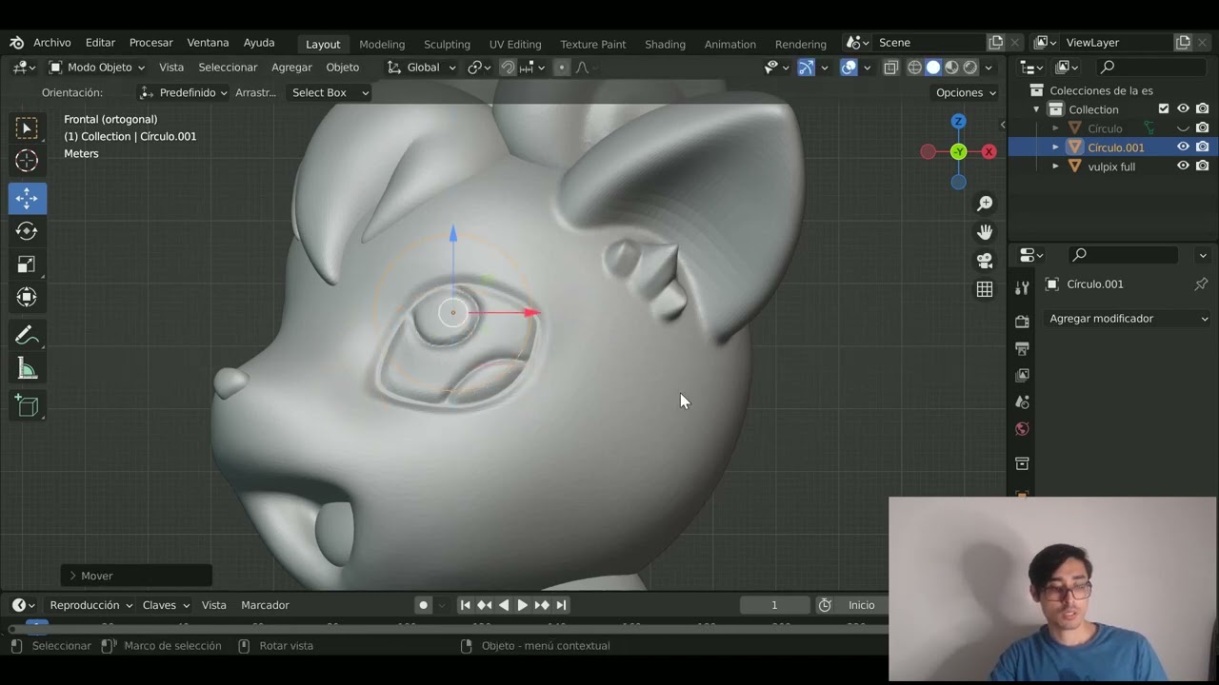Expand the Mover operator panel
The width and height of the screenshot is (1219, 685).
click(x=72, y=576)
